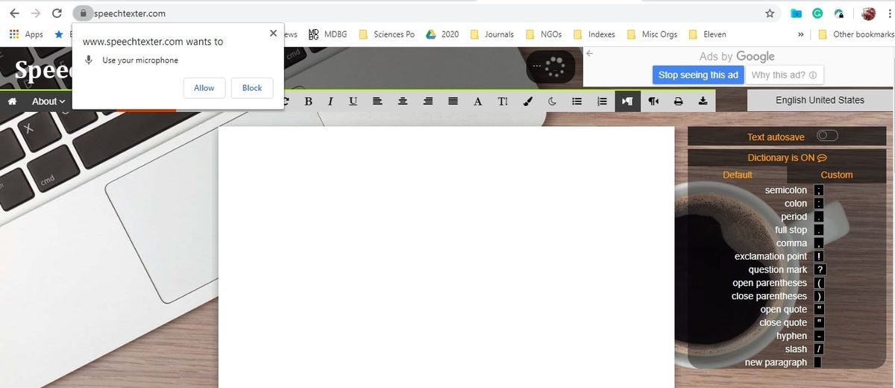Go to the home icon in site menu
The width and height of the screenshot is (895, 388).
point(12,101)
